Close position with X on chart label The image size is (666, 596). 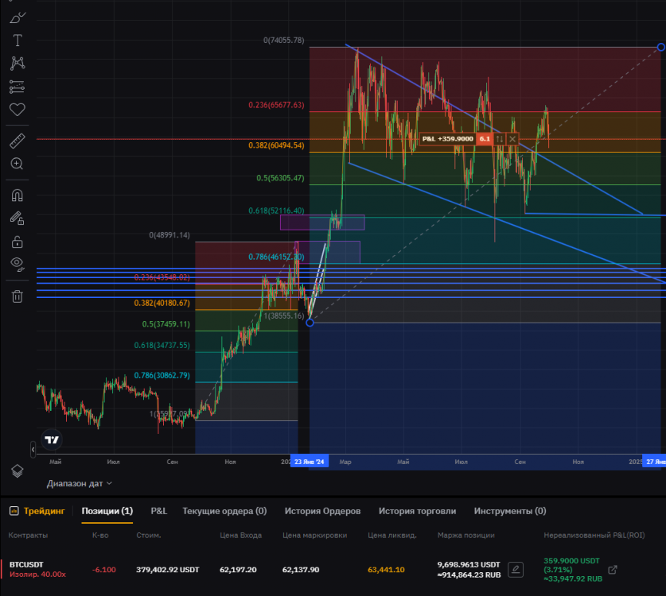point(512,139)
